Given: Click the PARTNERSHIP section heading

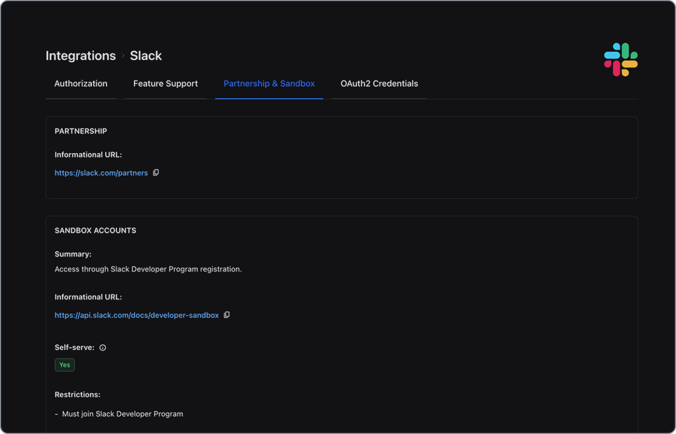Looking at the screenshot, I should click(81, 131).
